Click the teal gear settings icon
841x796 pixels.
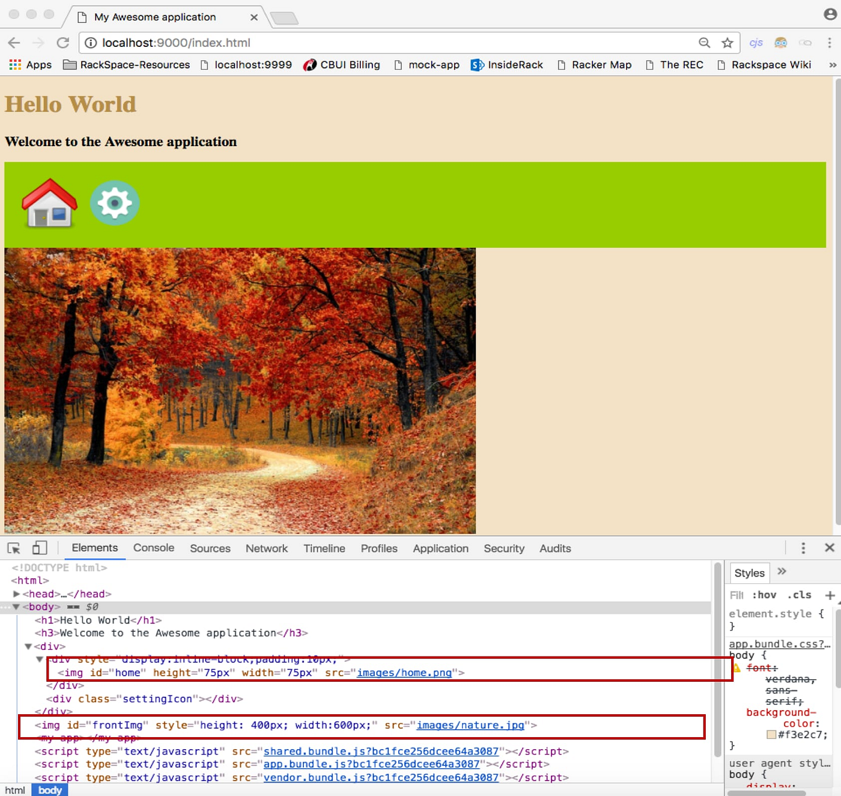click(x=115, y=203)
